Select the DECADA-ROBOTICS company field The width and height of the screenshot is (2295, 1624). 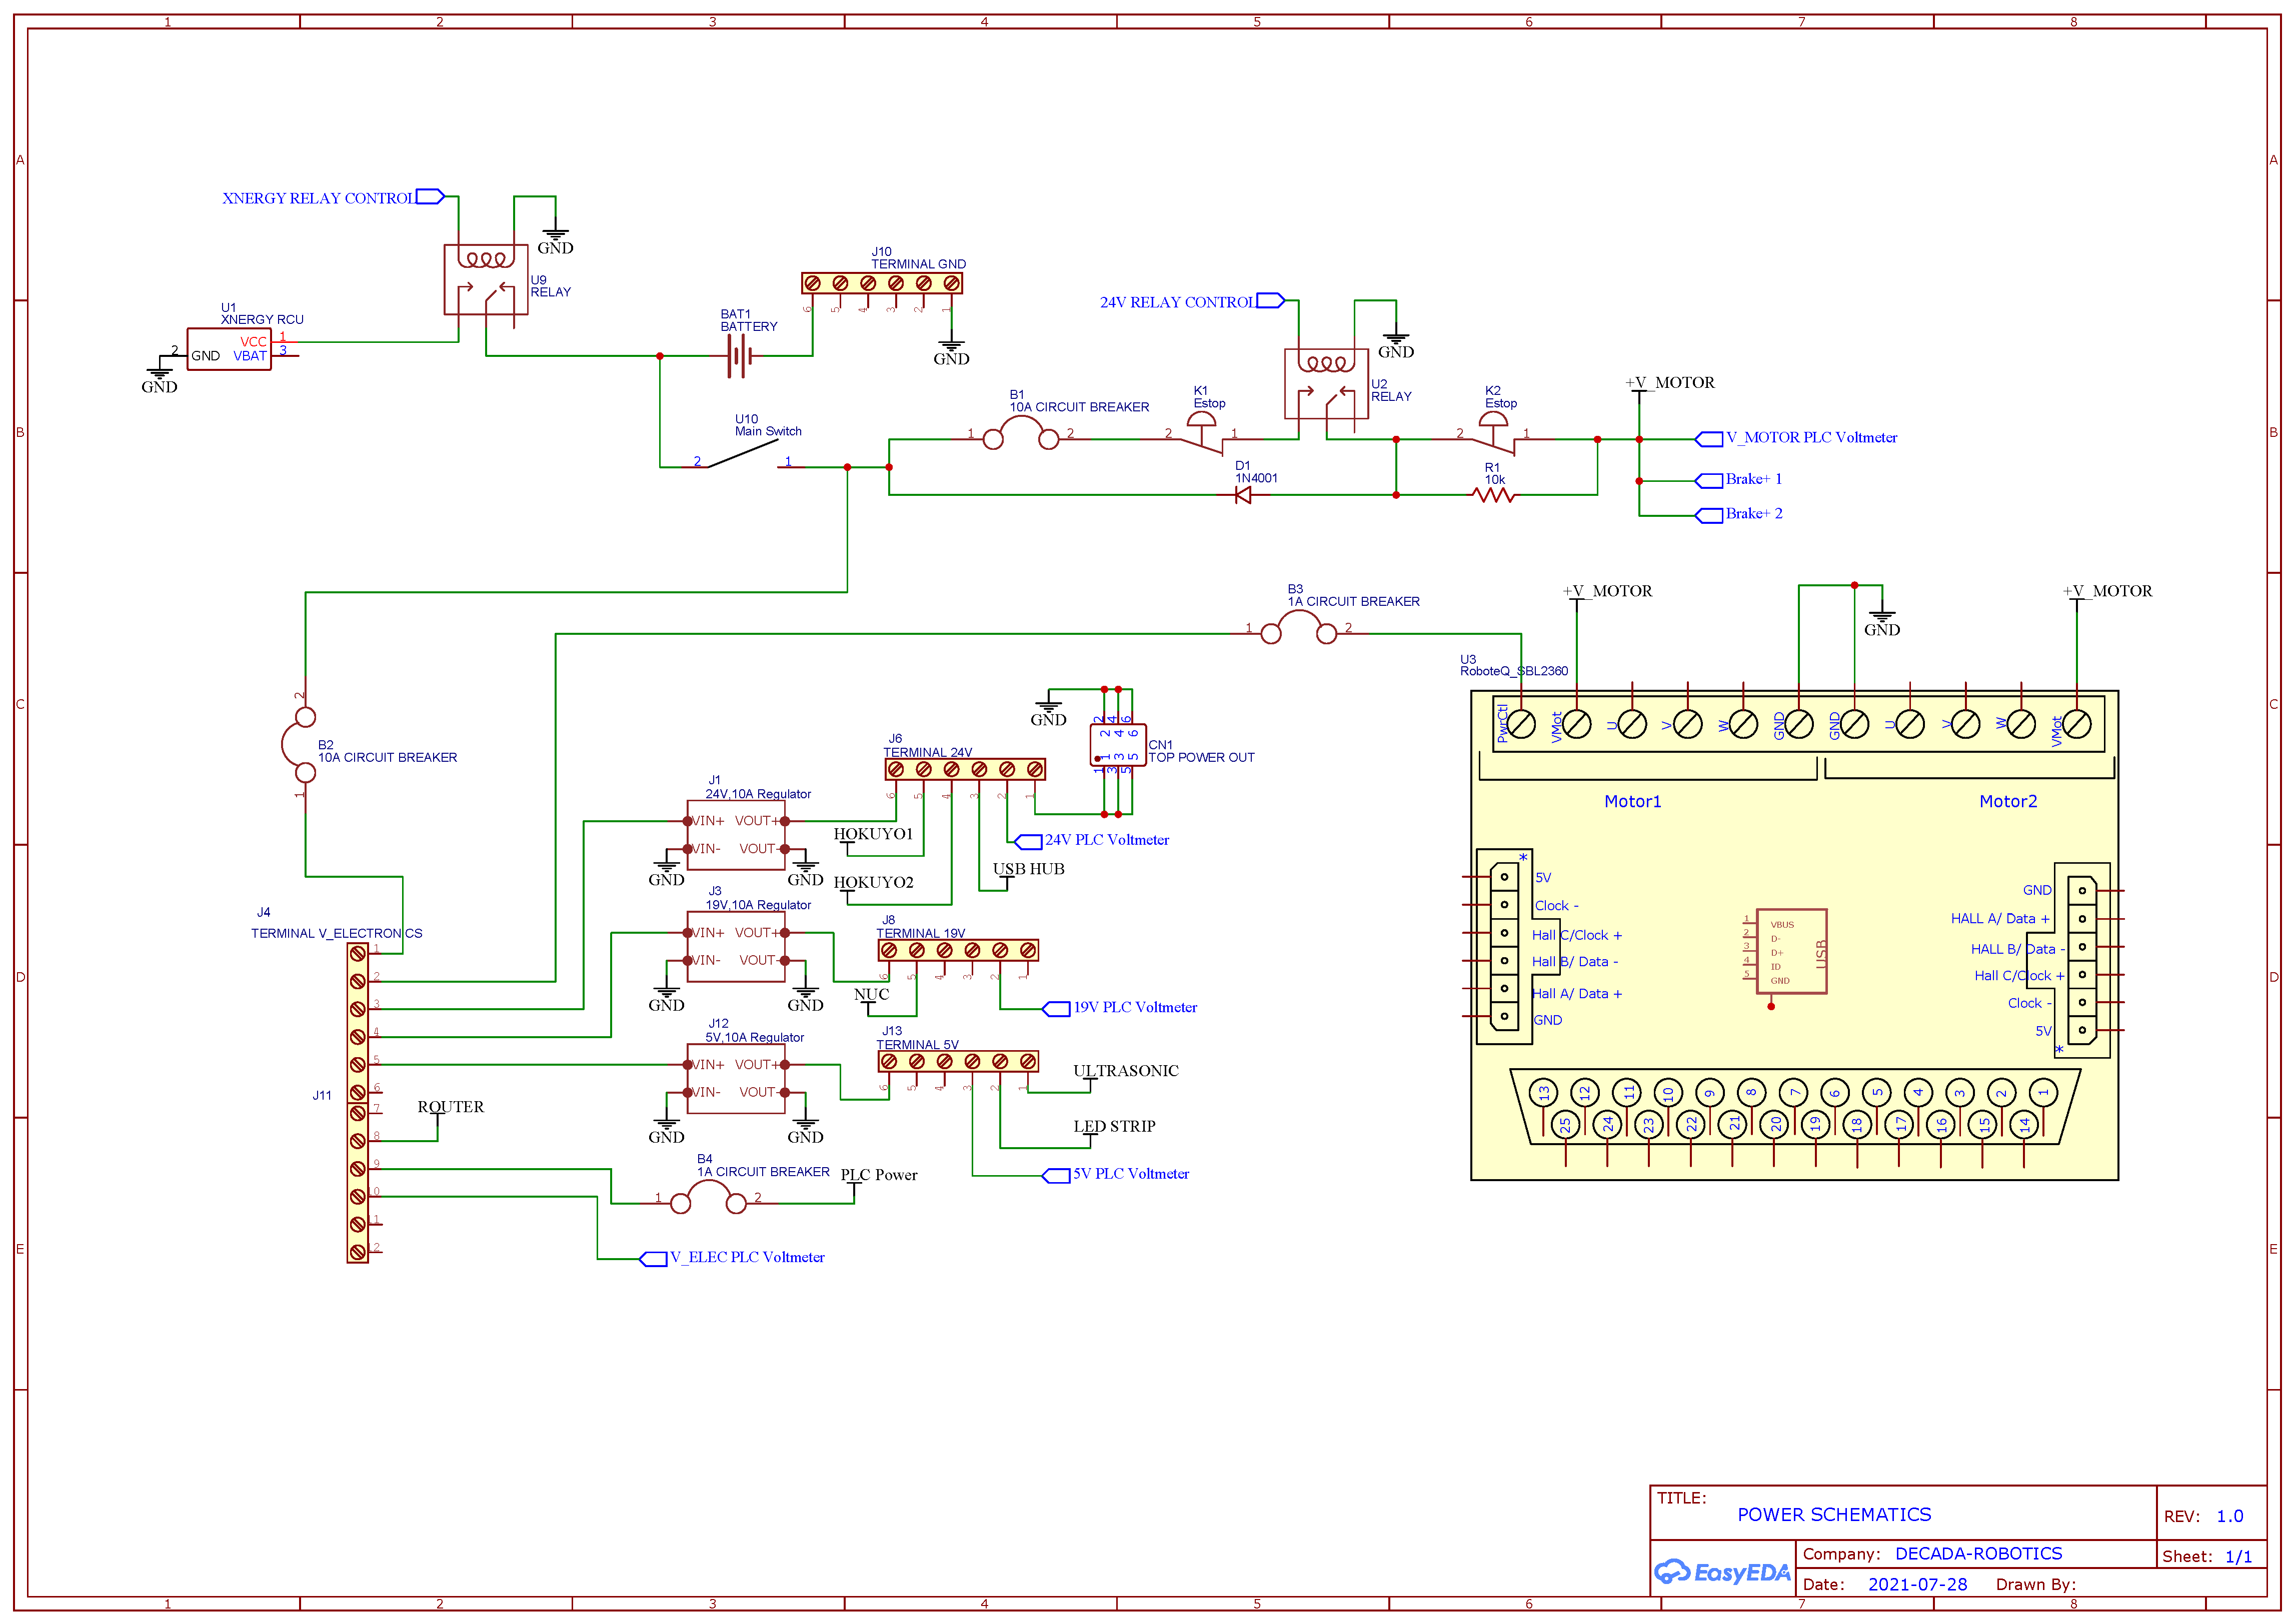[x=1978, y=1554]
